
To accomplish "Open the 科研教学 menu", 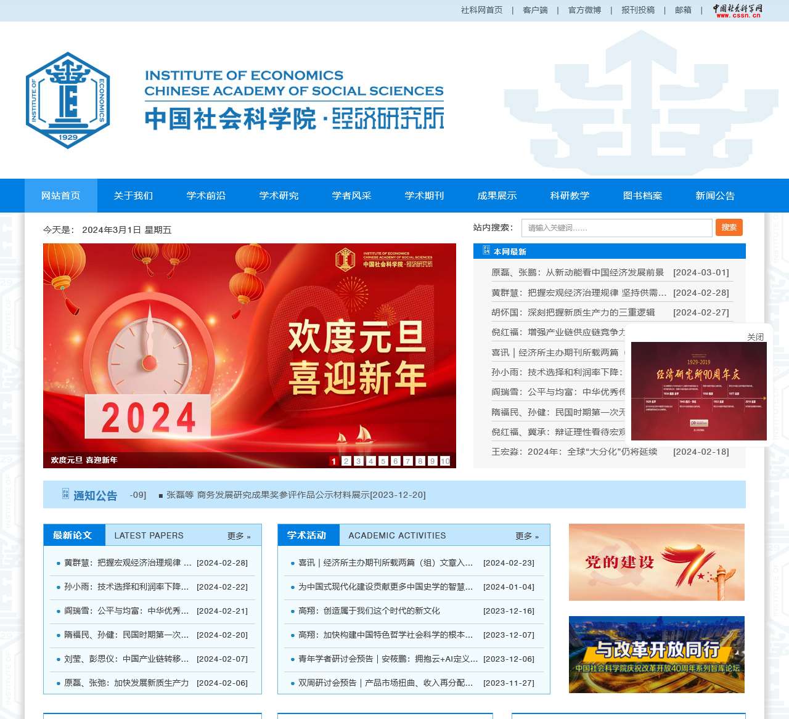I will (570, 196).
